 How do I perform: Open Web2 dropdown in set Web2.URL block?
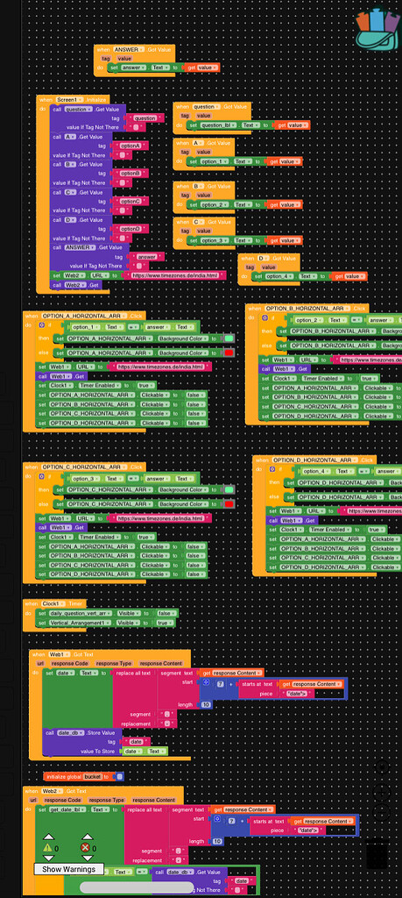pyautogui.click(x=74, y=275)
